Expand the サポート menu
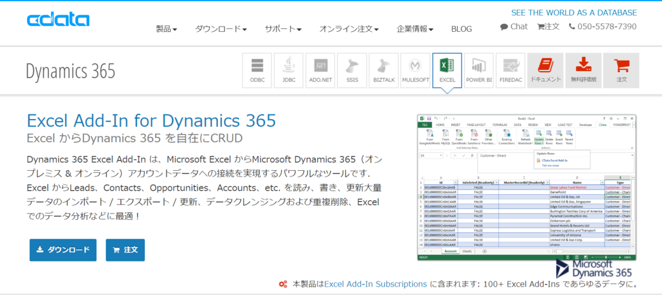Viewport: 662px width, 295px height. pos(283,29)
